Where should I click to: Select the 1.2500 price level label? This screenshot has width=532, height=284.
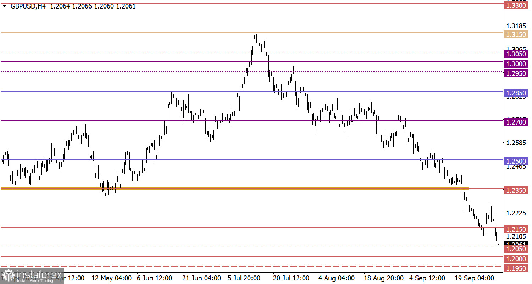pyautogui.click(x=516, y=161)
